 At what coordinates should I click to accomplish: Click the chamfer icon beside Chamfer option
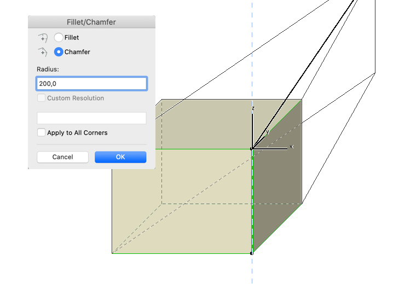pyautogui.click(x=43, y=52)
